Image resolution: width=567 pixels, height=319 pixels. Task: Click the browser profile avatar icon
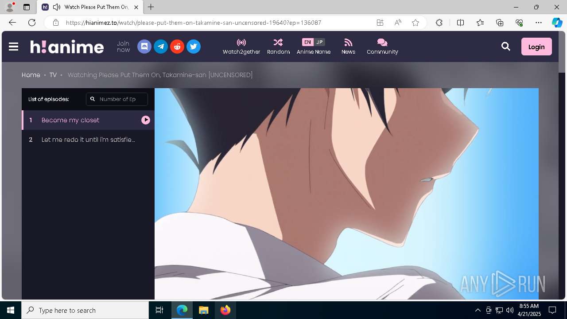point(10,7)
